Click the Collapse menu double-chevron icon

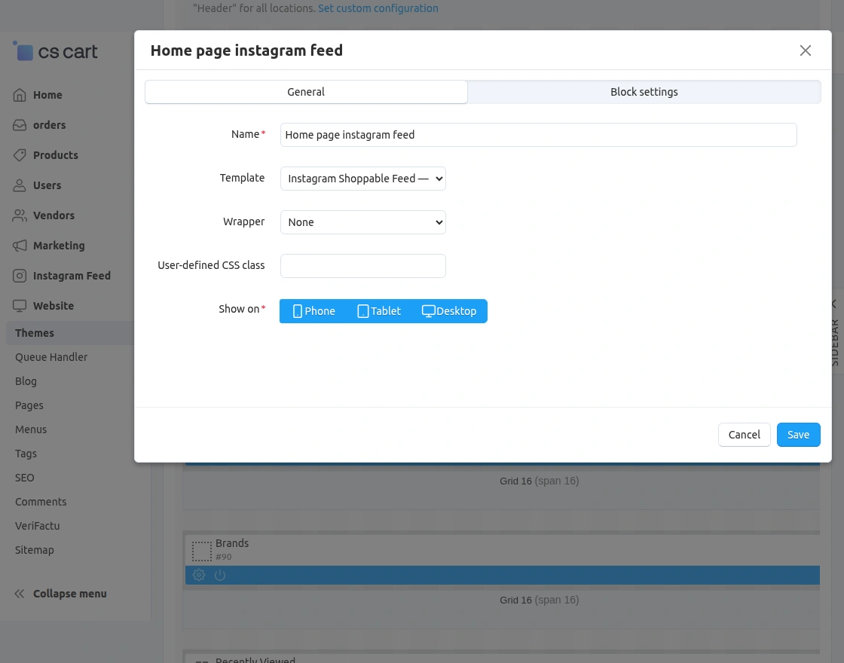click(20, 594)
